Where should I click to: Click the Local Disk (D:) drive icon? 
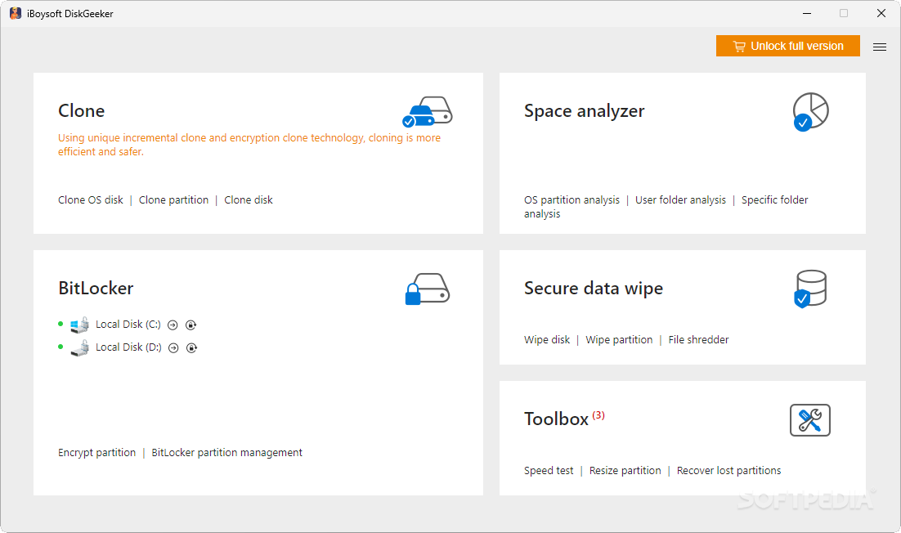[80, 348]
